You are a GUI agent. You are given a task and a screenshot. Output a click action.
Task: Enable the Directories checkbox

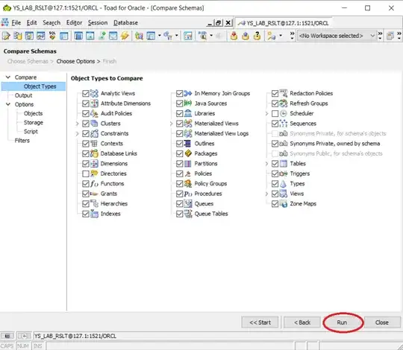86,174
